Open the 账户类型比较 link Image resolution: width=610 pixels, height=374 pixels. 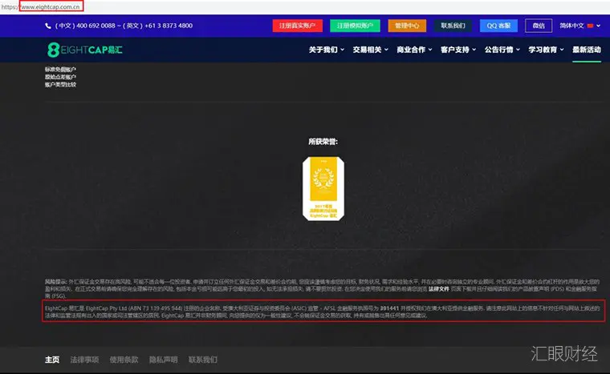(x=60, y=84)
